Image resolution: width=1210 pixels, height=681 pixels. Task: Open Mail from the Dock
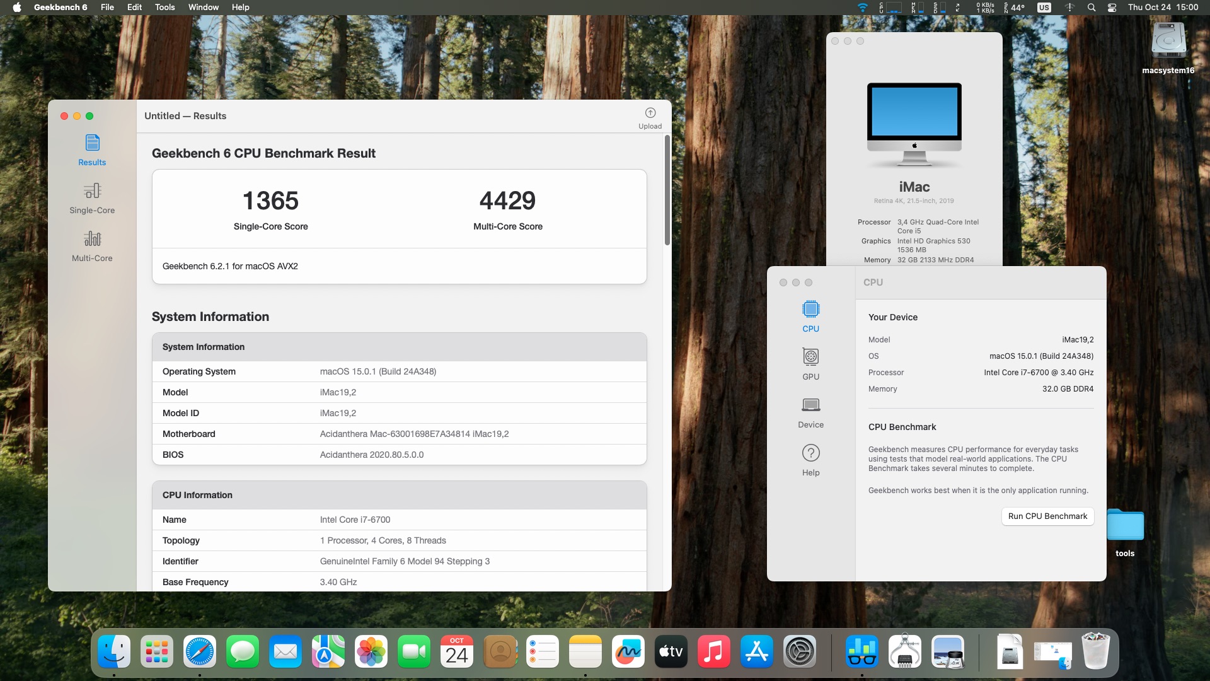(x=285, y=651)
